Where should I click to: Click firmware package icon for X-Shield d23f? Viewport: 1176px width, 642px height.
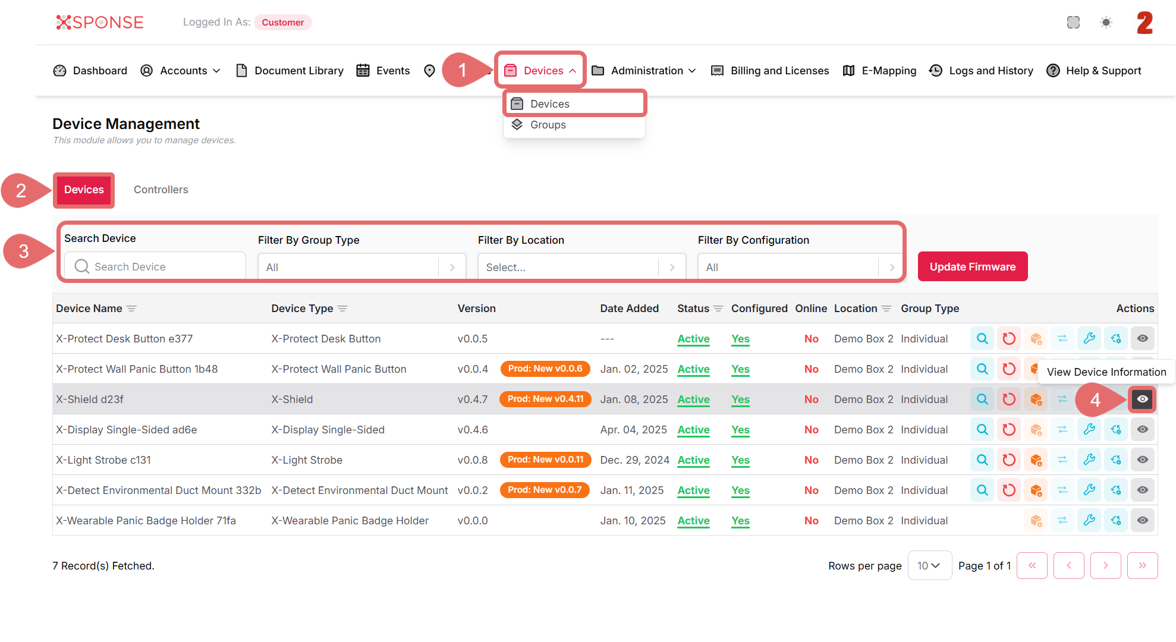coord(1036,399)
